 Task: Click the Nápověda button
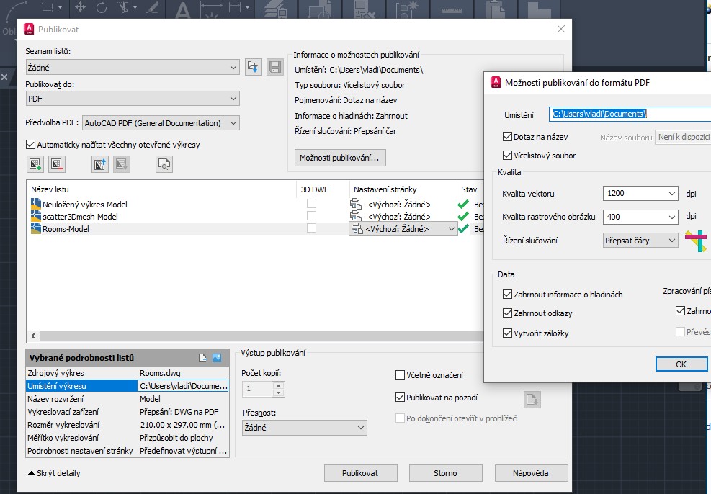[x=531, y=472]
